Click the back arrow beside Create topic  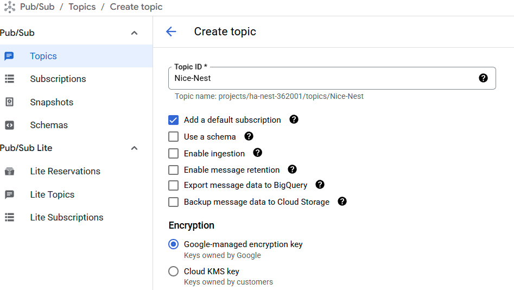(171, 31)
